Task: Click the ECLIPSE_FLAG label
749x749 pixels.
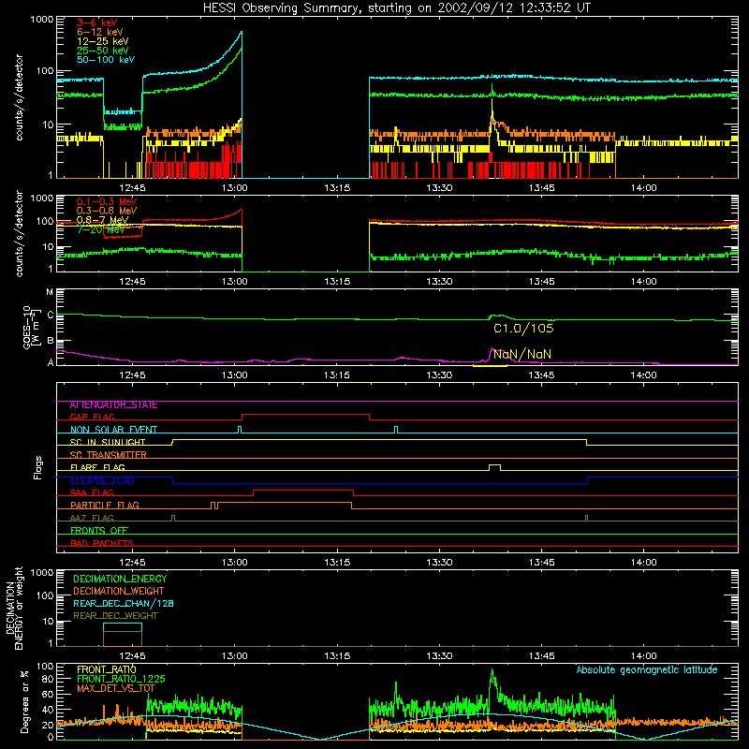Action: [x=102, y=480]
